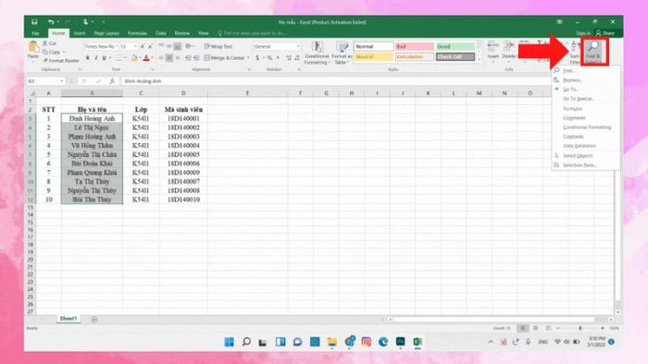
Task: Open the File tab
Action: point(36,33)
